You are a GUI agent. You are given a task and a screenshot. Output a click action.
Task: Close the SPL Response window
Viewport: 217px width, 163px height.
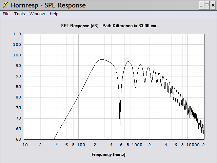pyautogui.click(x=213, y=5)
